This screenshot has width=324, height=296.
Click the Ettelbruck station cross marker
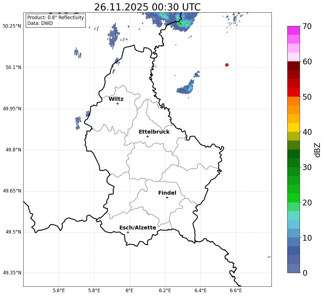(147, 136)
